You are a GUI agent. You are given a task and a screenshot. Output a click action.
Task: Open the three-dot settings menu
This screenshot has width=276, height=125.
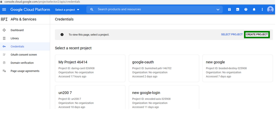[x=262, y=9]
